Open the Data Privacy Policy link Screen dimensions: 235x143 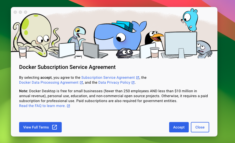(x=114, y=83)
